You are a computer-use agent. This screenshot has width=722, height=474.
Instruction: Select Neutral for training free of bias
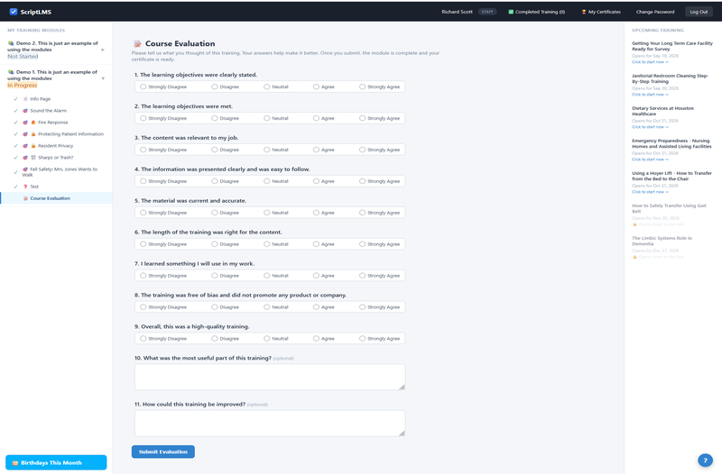tap(266, 307)
